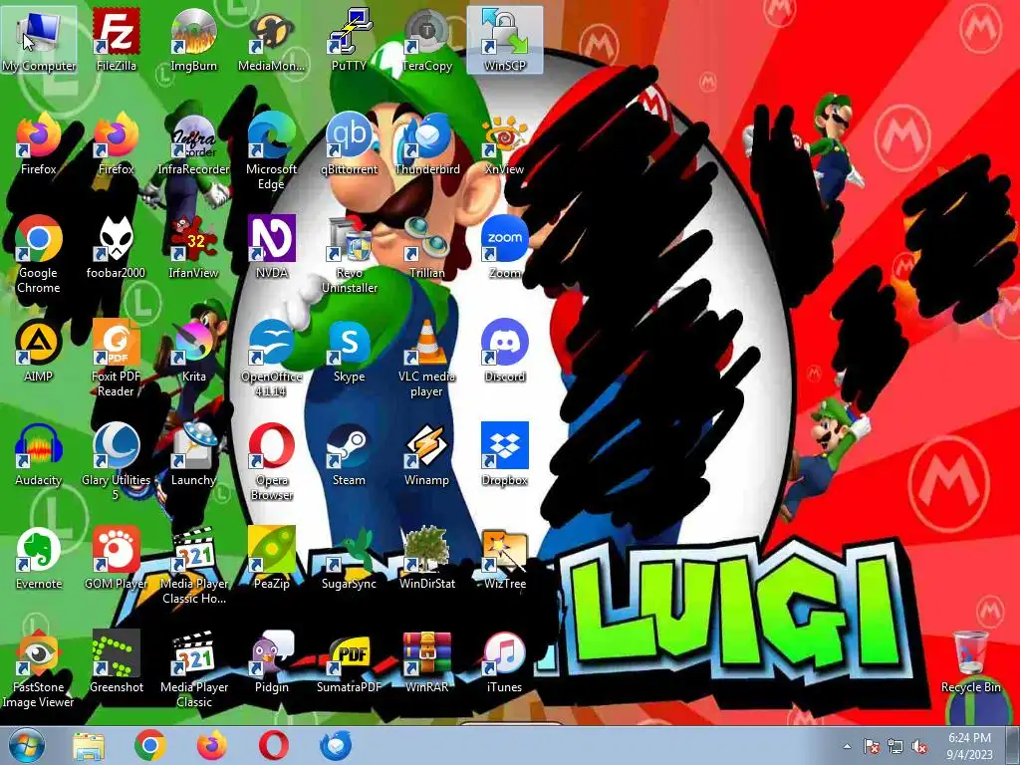The image size is (1020, 765).
Task: Click the Evernote icon
Action: (x=39, y=559)
